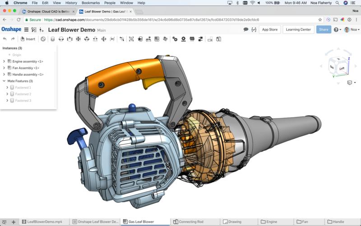Click the Insert parts toolbar button
This screenshot has width=361, height=226.
pyautogui.click(x=28, y=39)
